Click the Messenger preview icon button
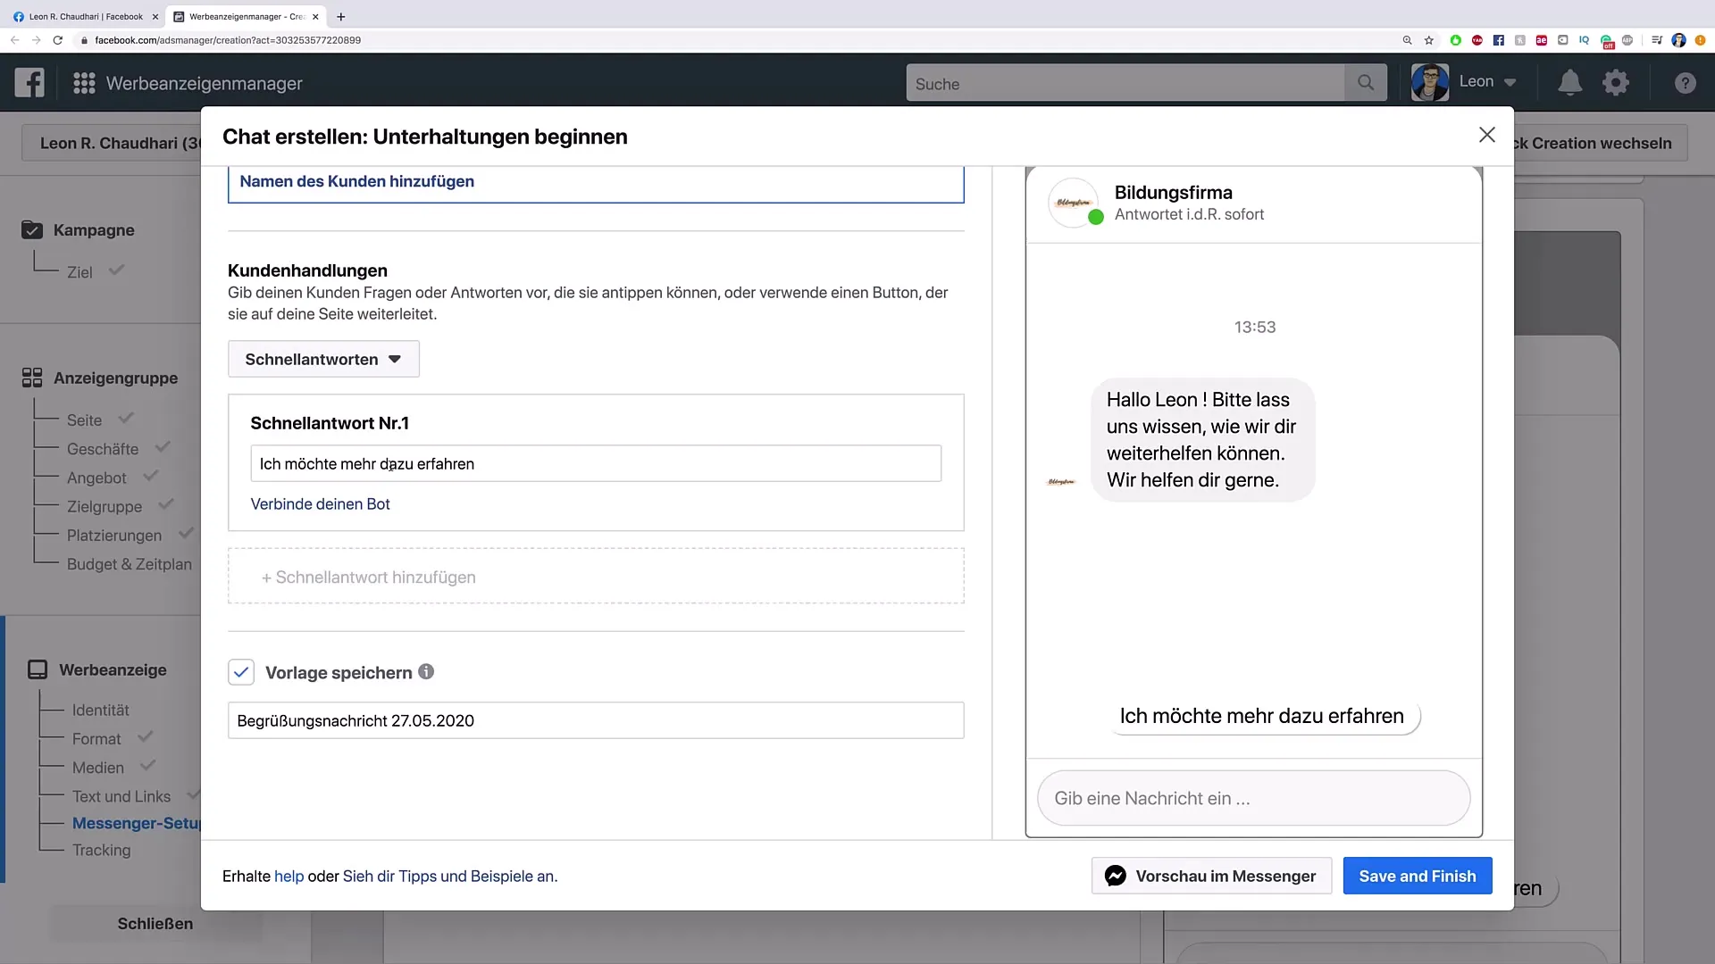Screen dimensions: 1715x964 (1116, 876)
